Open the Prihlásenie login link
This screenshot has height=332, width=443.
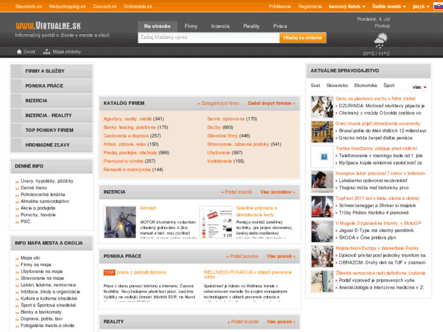point(280,6)
